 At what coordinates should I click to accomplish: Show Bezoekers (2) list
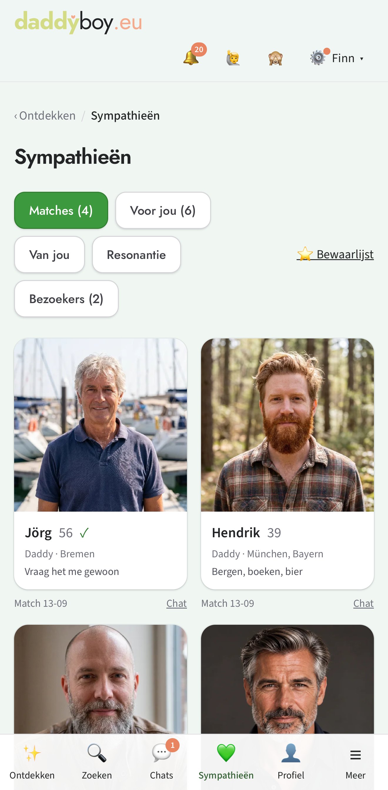pos(66,299)
